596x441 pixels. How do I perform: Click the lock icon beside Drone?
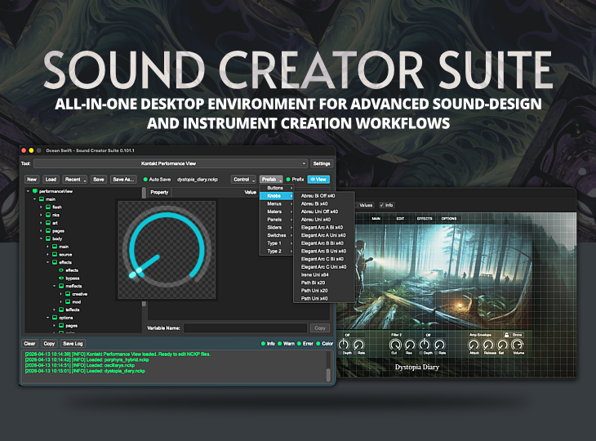(x=506, y=335)
